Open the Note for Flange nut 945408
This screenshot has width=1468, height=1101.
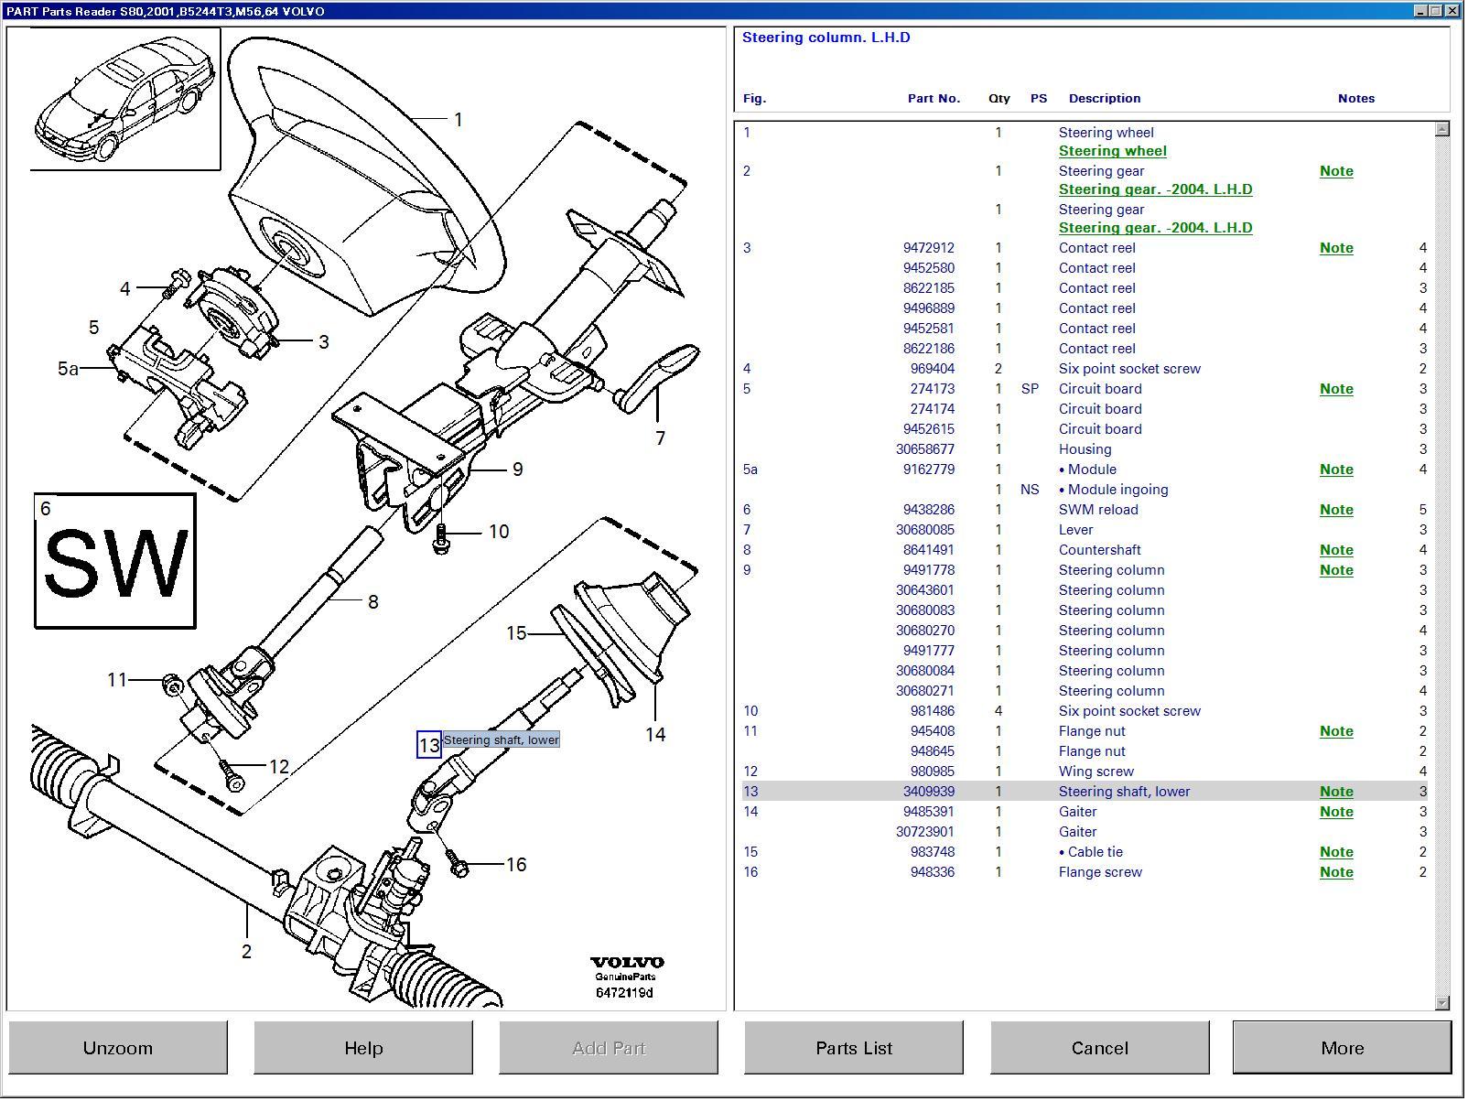(x=1336, y=731)
